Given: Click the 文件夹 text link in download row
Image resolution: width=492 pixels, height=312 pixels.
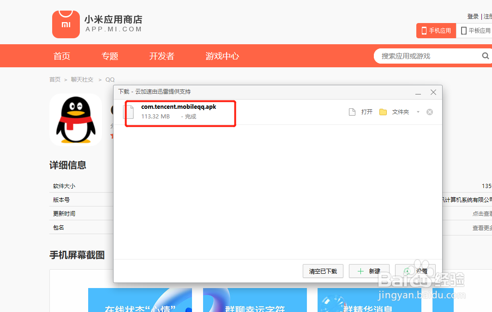Looking at the screenshot, I should coord(400,112).
